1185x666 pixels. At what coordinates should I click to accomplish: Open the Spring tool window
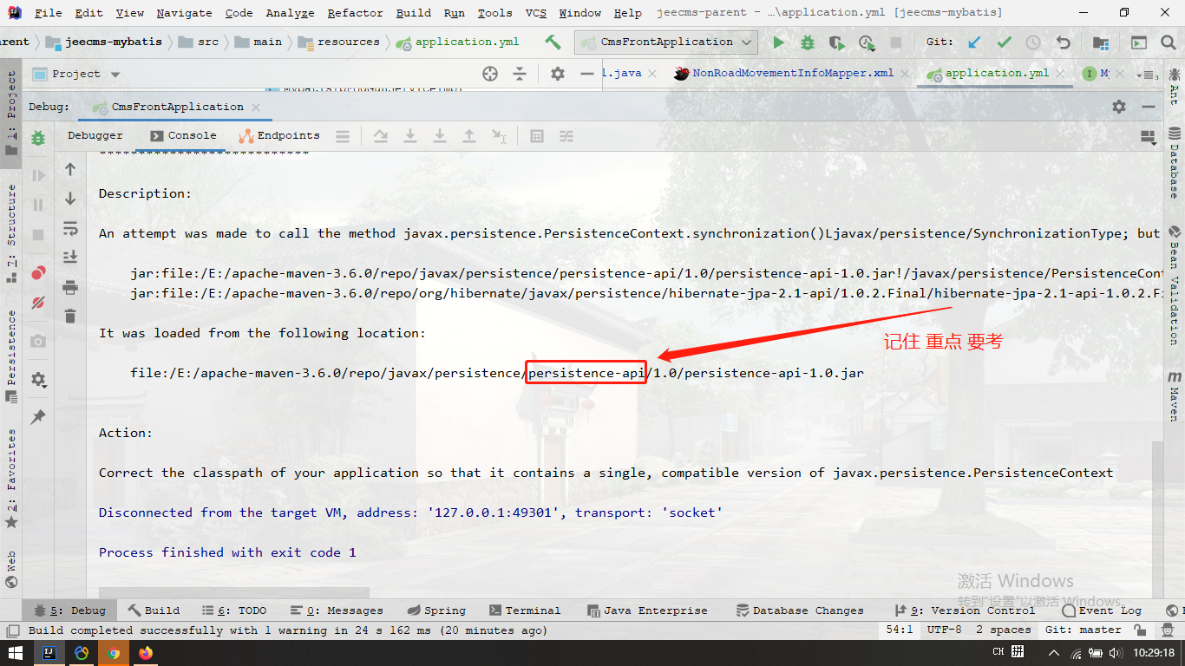click(x=436, y=610)
